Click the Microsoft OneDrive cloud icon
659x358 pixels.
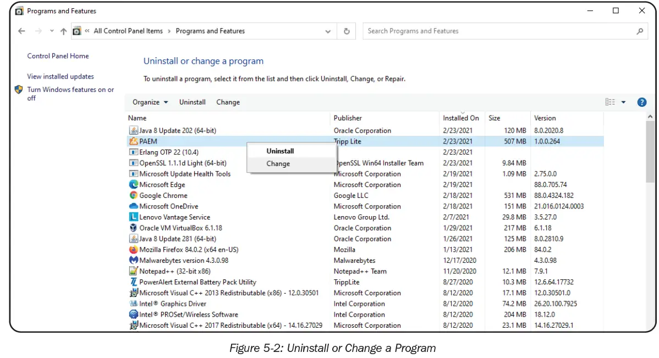pyautogui.click(x=133, y=206)
